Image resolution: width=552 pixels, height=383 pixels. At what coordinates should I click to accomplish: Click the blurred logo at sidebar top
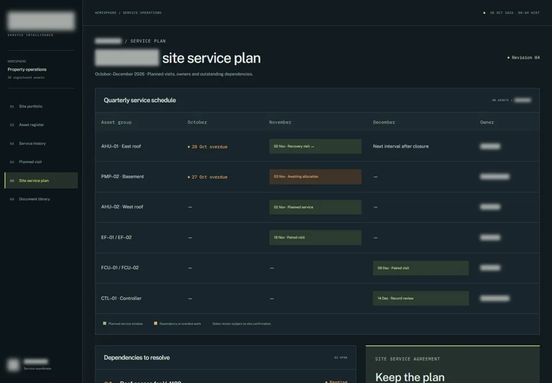(x=41, y=21)
